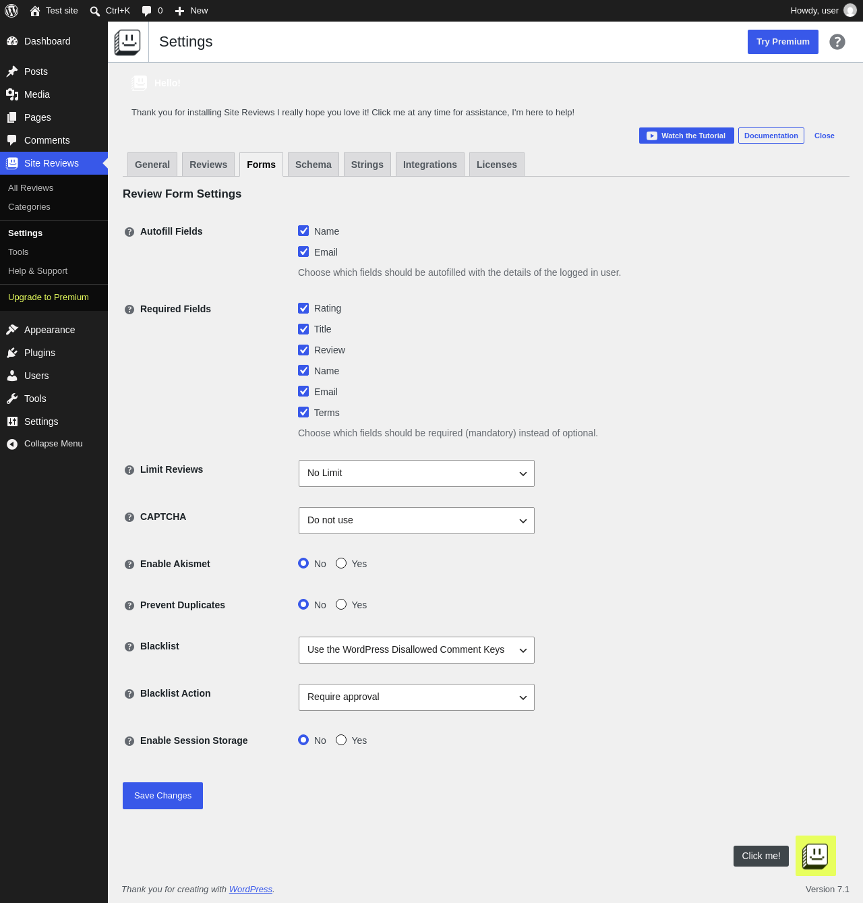863x903 pixels.
Task: Click the Plugins plug icon
Action: click(12, 353)
